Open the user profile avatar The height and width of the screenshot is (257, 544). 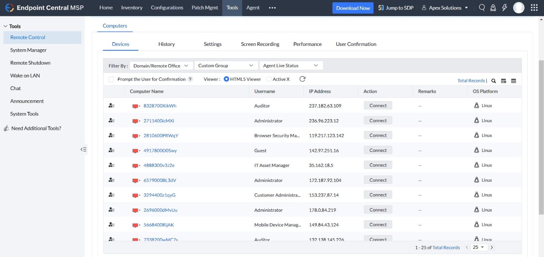pos(519,7)
